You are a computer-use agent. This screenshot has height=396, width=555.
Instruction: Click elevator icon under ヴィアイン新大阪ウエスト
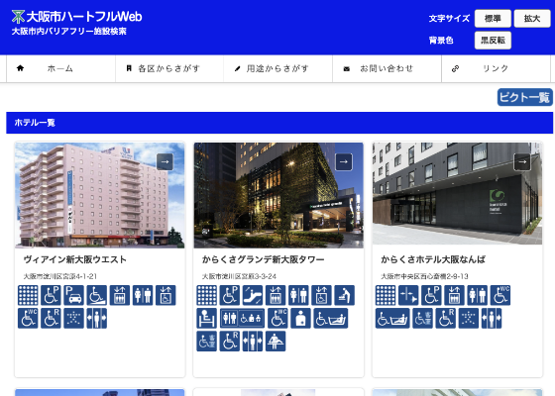[120, 295]
